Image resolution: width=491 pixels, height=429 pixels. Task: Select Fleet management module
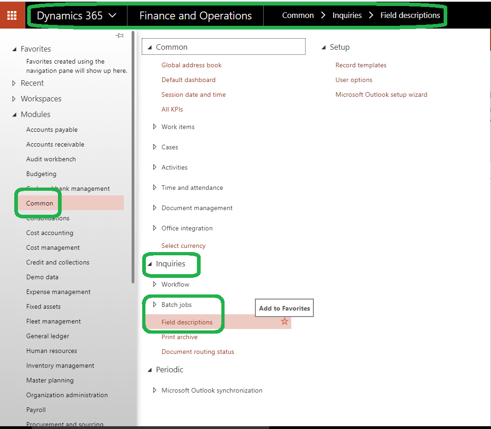point(53,322)
